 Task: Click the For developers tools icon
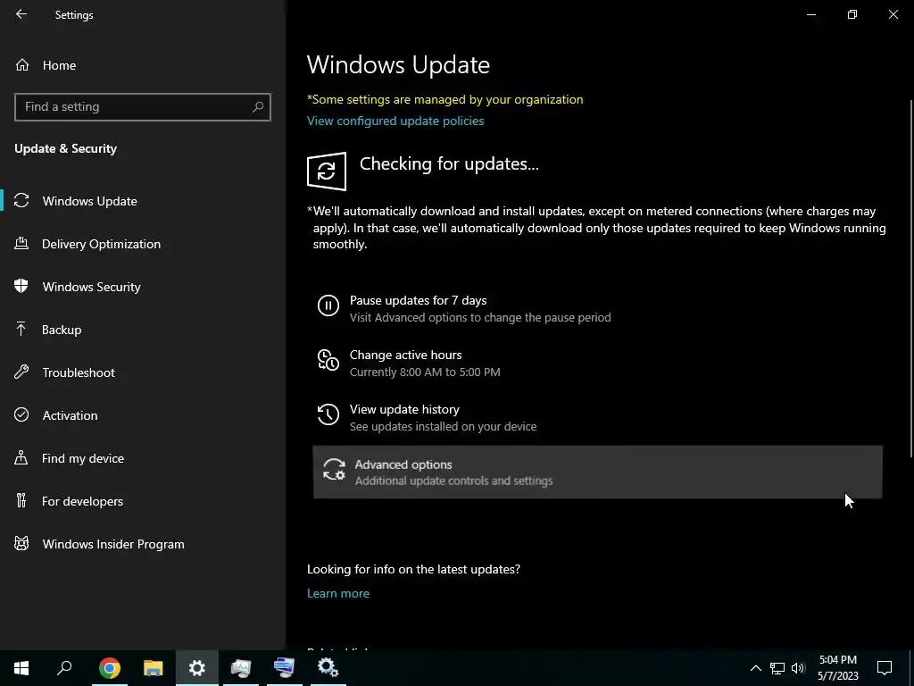tap(21, 500)
